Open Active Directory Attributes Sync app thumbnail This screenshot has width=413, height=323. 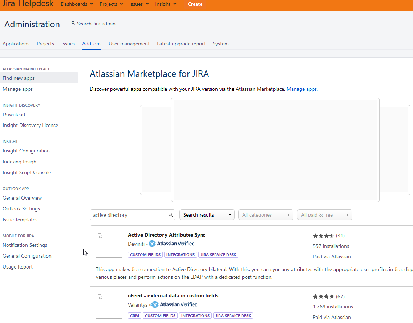(109, 245)
